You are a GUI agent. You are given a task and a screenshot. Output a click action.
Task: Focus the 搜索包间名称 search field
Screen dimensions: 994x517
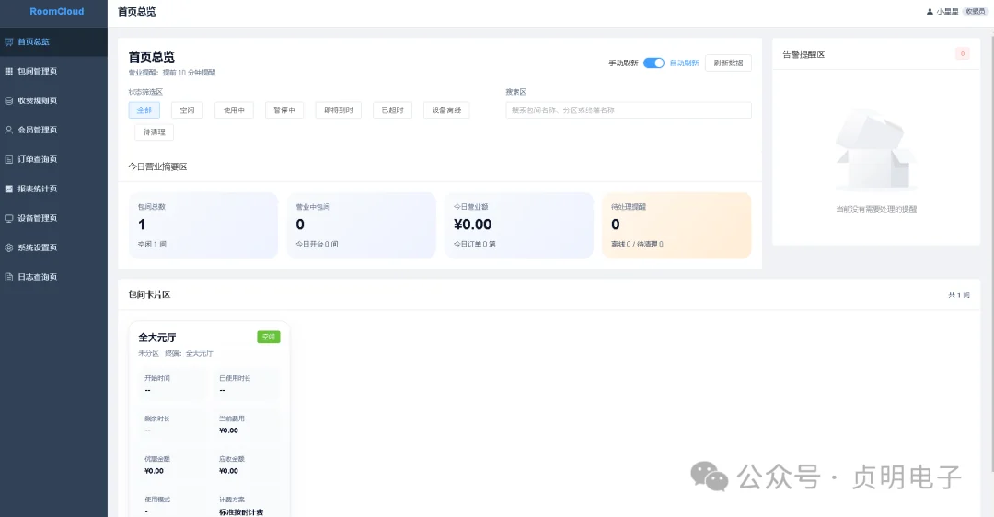(629, 110)
